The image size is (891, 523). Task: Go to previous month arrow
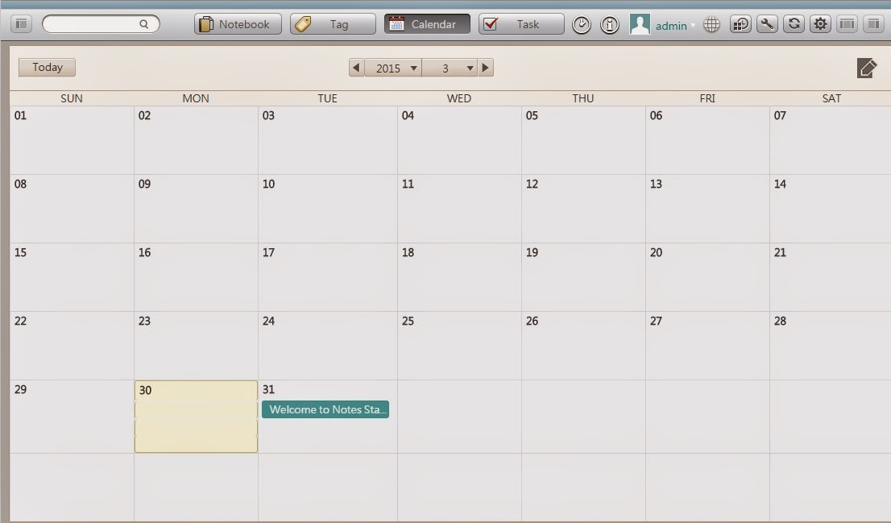coord(356,68)
